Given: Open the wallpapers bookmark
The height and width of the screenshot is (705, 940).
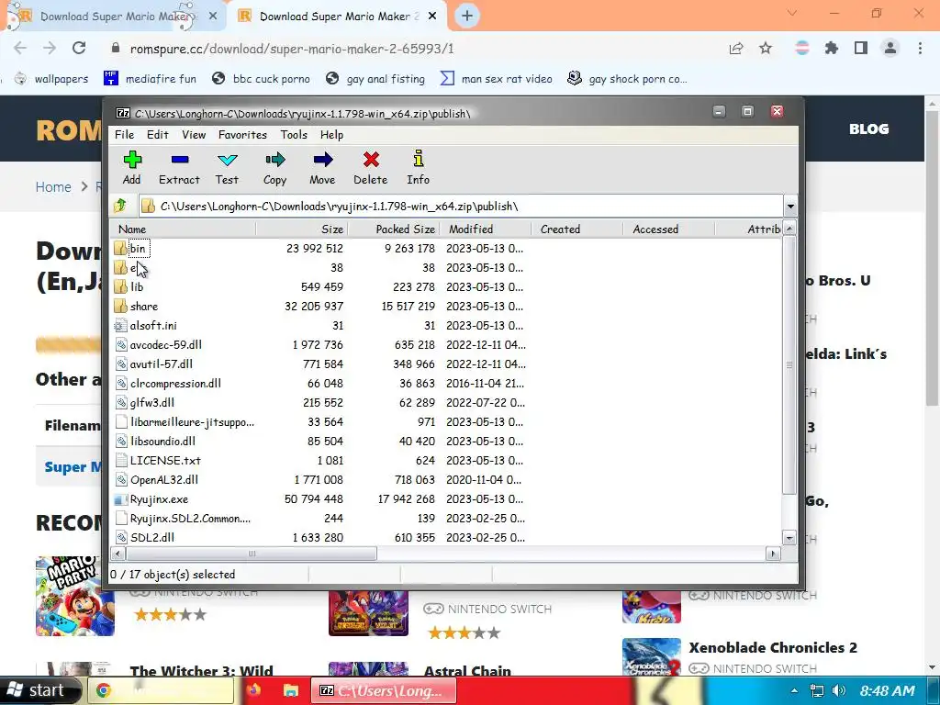Looking at the screenshot, I should (51, 79).
